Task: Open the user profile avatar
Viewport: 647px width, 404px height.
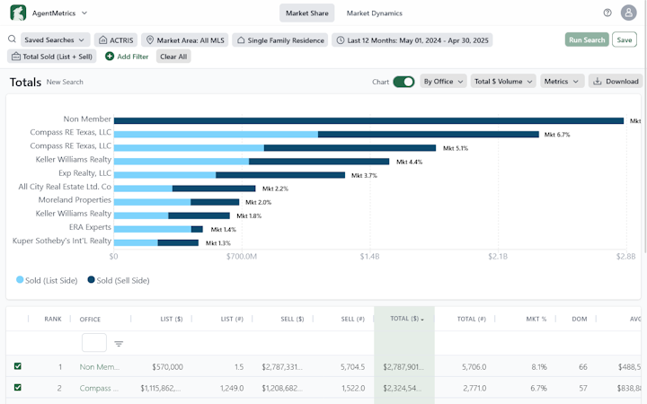Action: coord(629,13)
